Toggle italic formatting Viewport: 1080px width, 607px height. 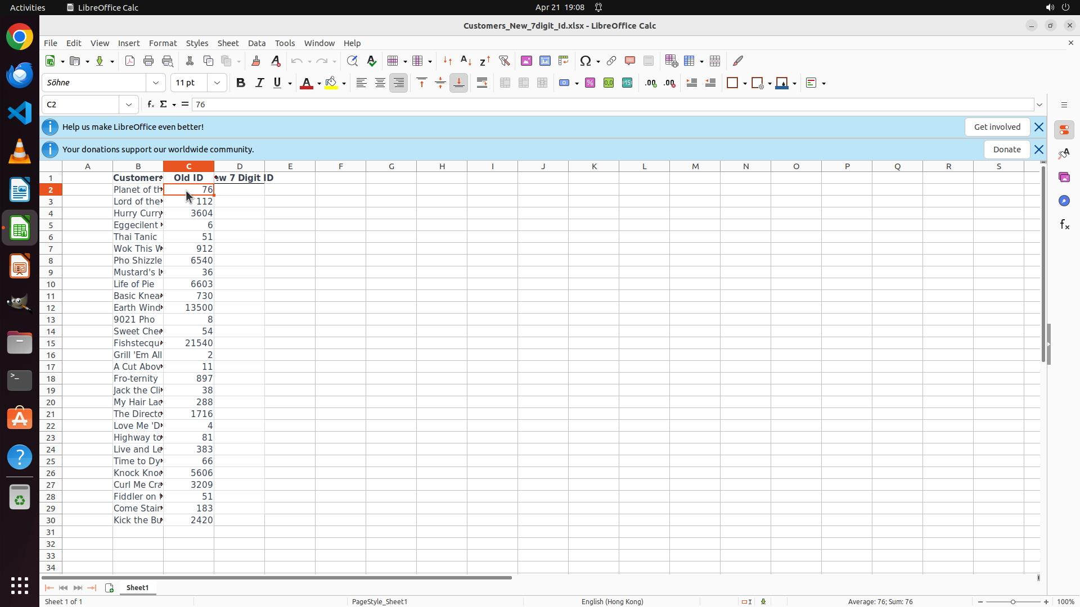[259, 83]
